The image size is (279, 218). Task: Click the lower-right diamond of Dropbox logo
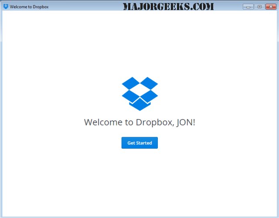click(x=149, y=95)
